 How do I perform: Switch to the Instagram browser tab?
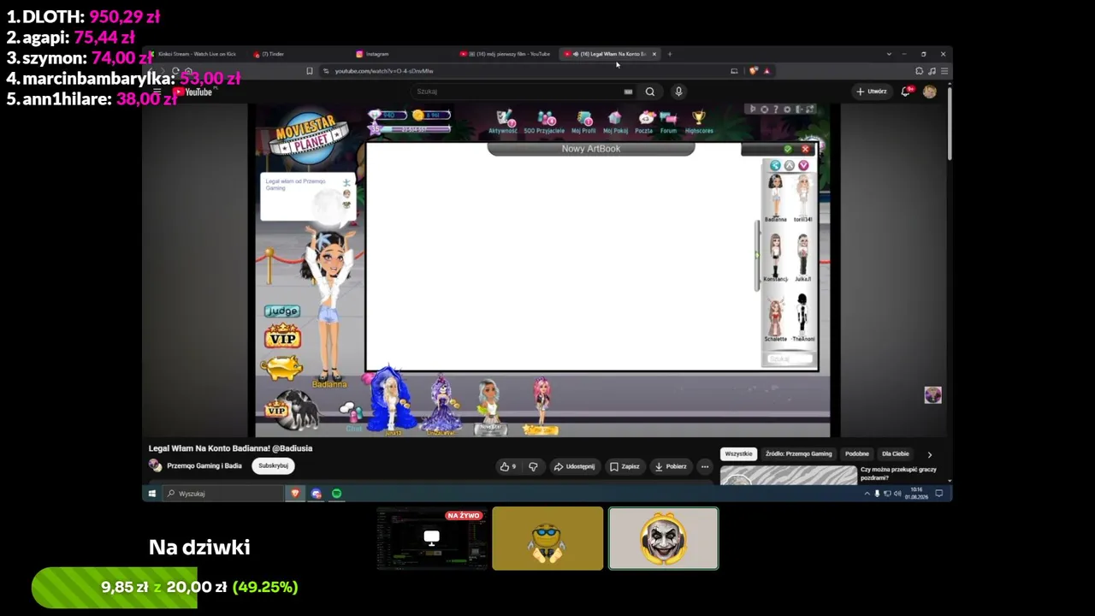click(376, 54)
